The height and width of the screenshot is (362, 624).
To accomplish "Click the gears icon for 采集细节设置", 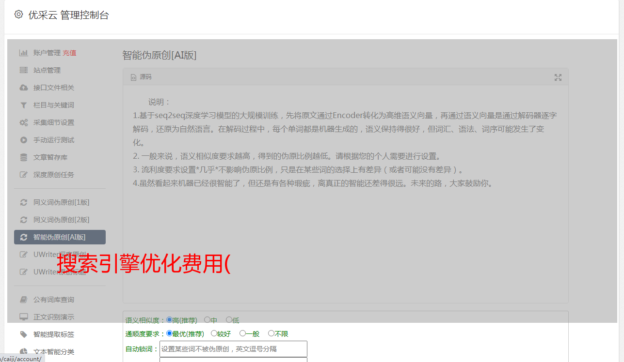I will click(x=23, y=122).
